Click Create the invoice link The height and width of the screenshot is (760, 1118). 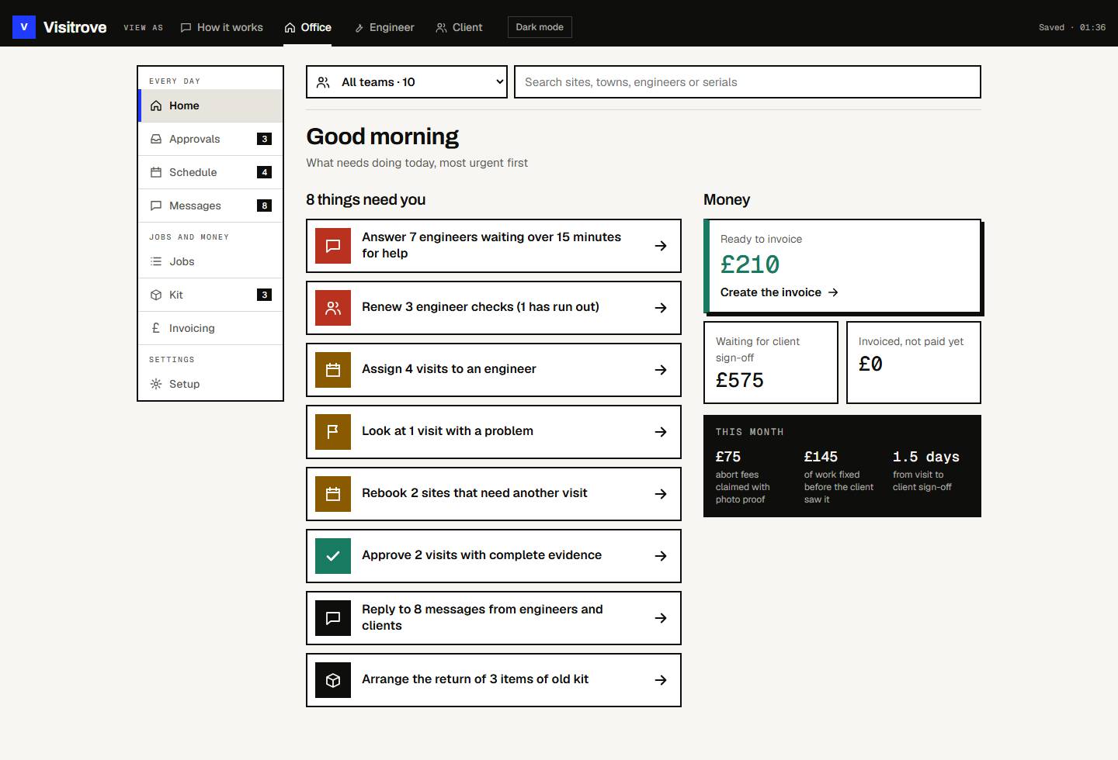point(779,292)
